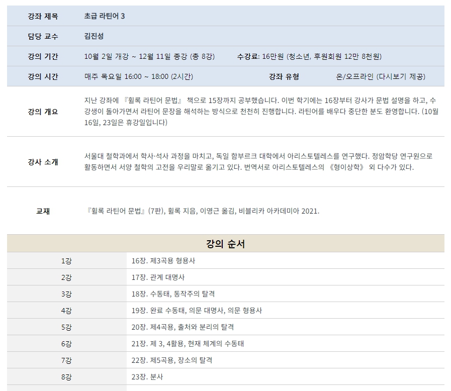Click lecture 6 '21장. 제 3, 4활용' row
Image resolution: width=451 pixels, height=391 pixels.
pos(188,344)
